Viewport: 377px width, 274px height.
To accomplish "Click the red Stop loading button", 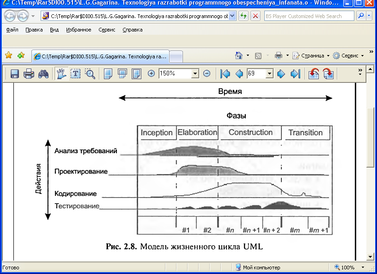I will point(255,16).
